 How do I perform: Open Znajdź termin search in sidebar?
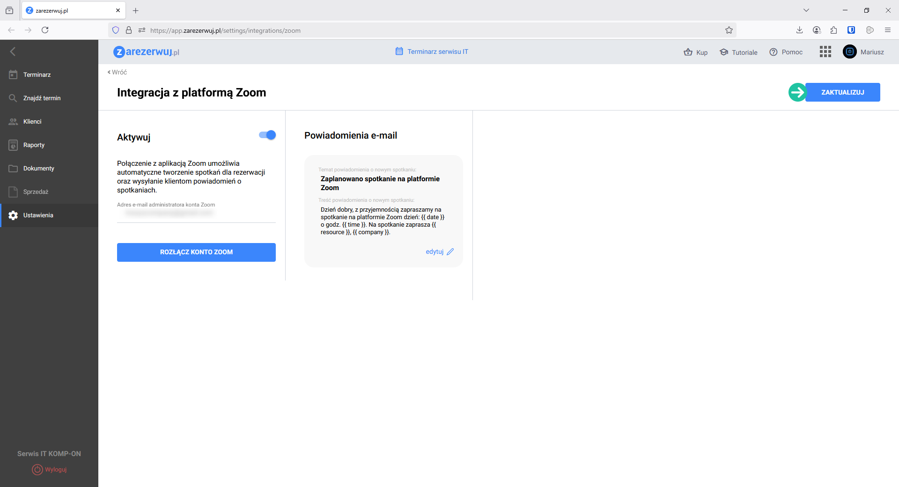click(49, 98)
